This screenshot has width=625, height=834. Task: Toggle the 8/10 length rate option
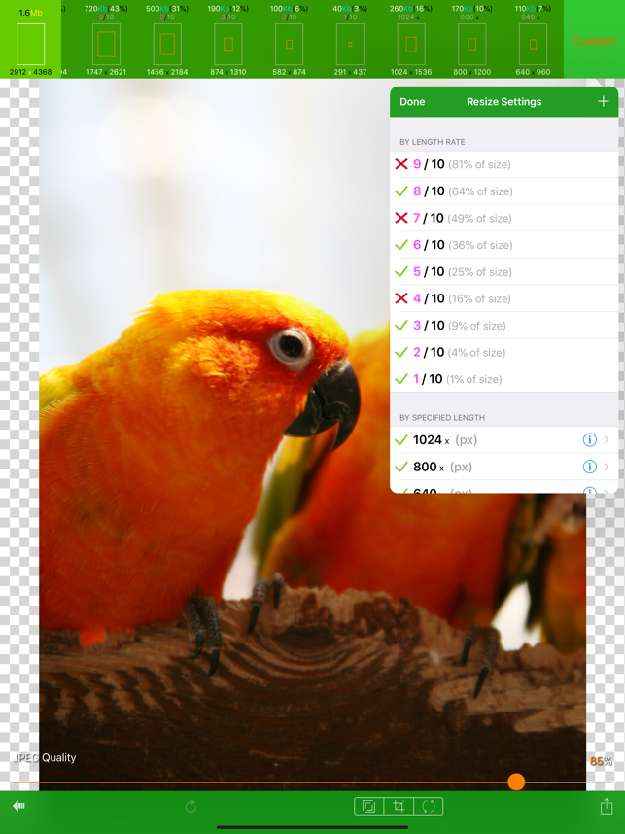coord(504,191)
